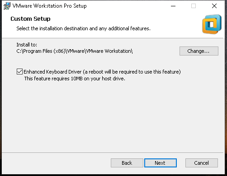Viewport: 227px width, 176px height.
Task: Uncheck the Enhanced Keyboard Driver checkbox
Action: click(19, 72)
